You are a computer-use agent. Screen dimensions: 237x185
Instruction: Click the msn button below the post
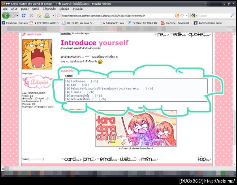point(149,159)
